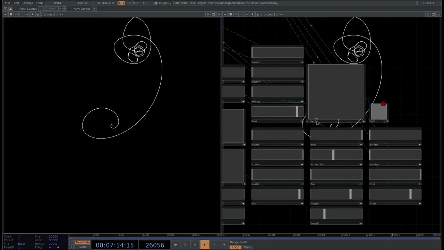Click the red dot flag on node
Viewport: 444px width, 250px height.
(383, 104)
